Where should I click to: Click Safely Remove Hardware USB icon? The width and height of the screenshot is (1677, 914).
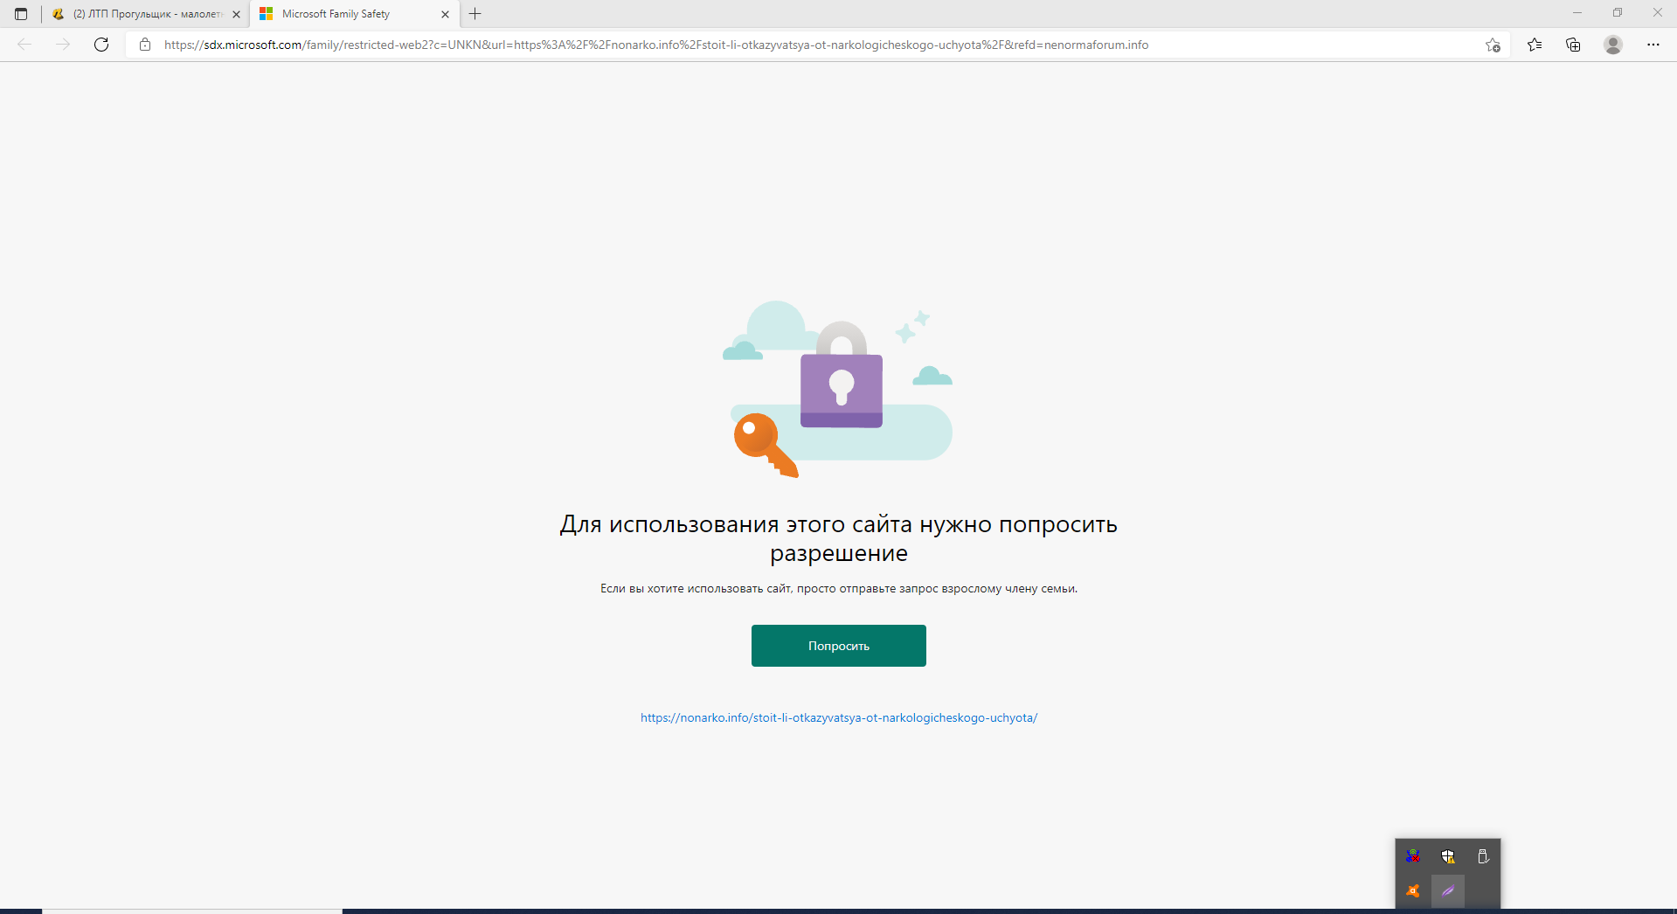[1483, 856]
